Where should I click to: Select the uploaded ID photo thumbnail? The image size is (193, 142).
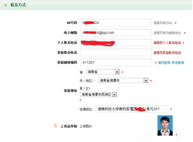point(165,125)
